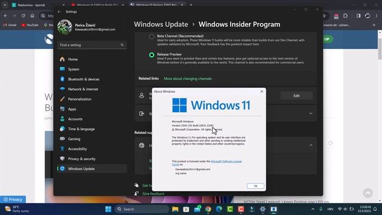This screenshot has height=215, width=382.
Task: Click the Home house icon
Action: [62, 59]
